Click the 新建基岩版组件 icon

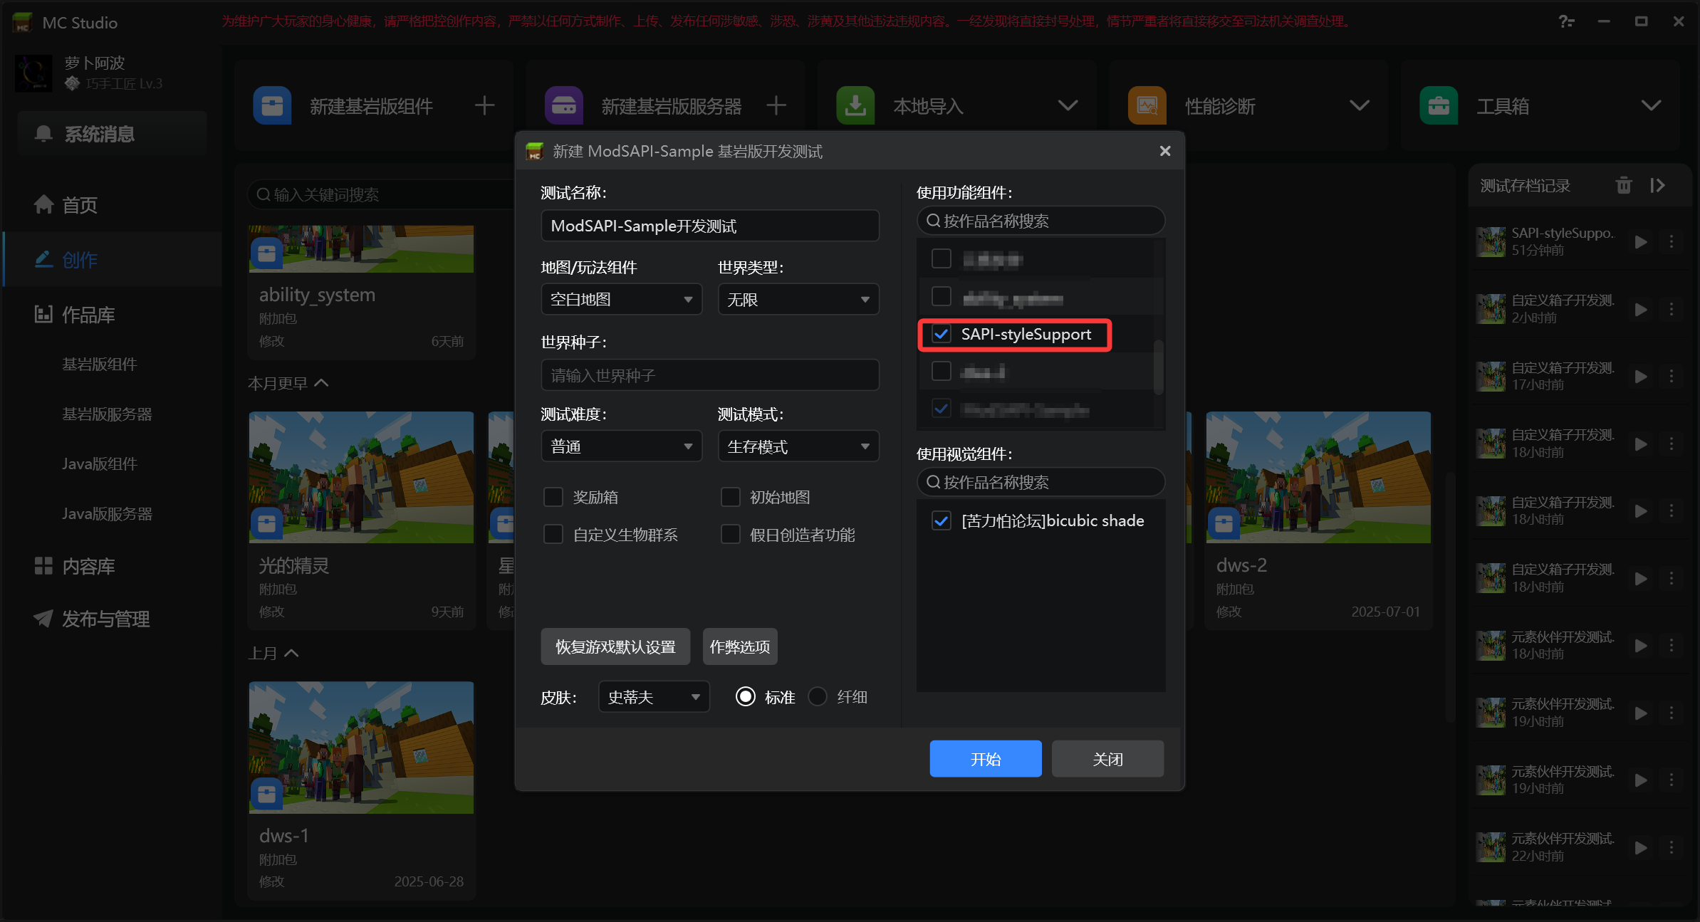pos(271,105)
